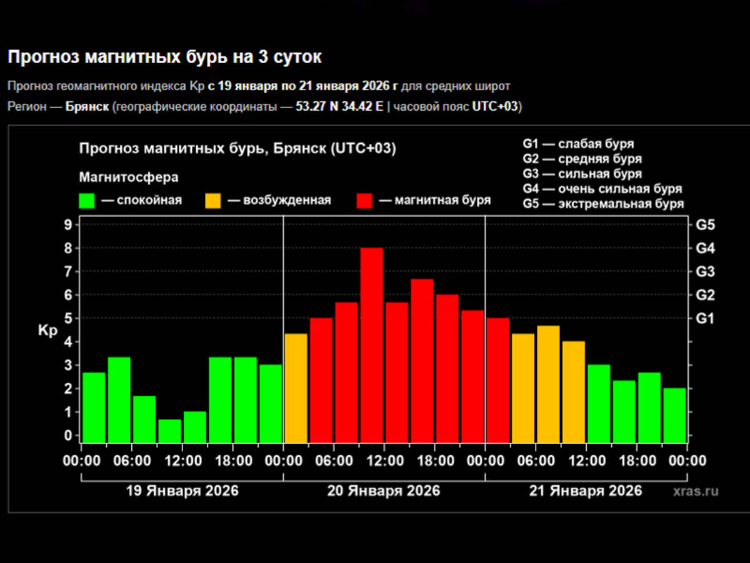Viewport: 750px width, 563px height.
Task: Click the 'G4 — очень сильная буря' legend entry
Action: point(602,189)
